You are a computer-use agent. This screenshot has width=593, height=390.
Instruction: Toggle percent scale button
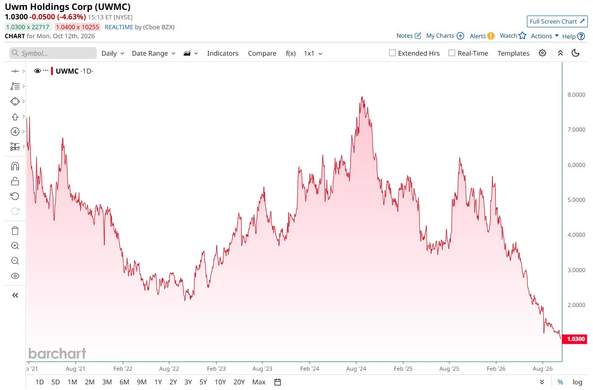[x=560, y=382]
